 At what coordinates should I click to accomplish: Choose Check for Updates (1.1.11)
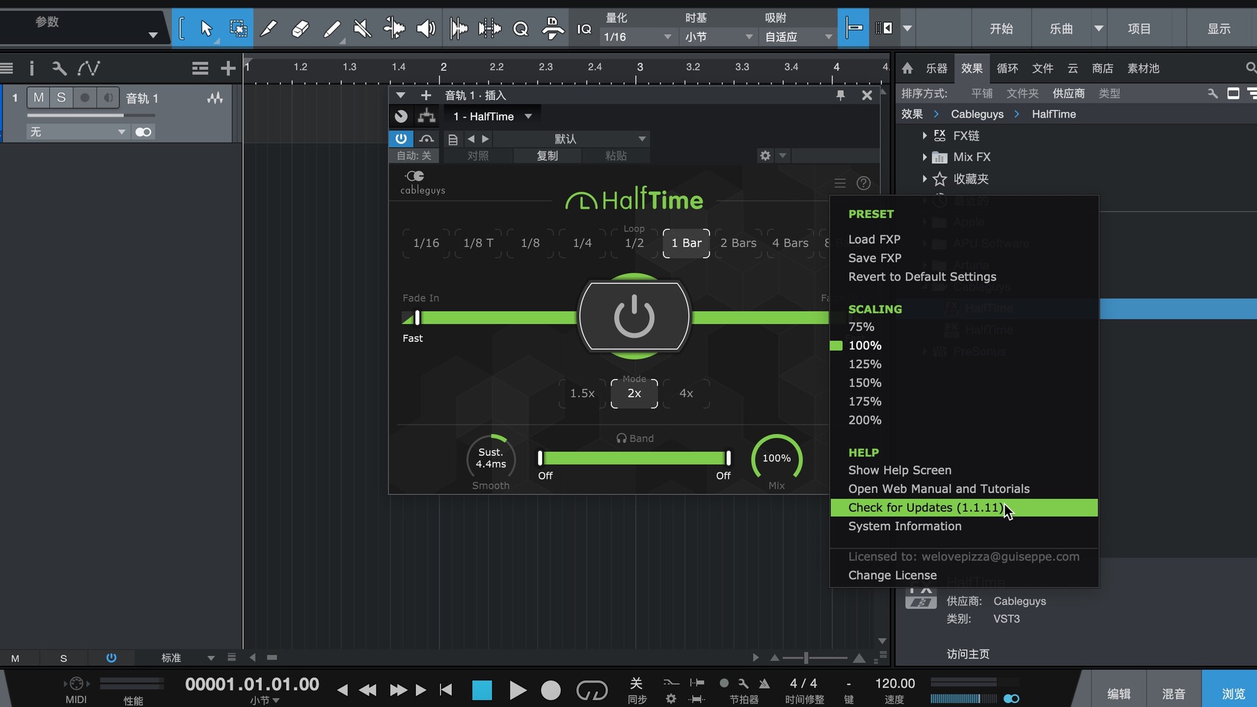click(x=964, y=507)
